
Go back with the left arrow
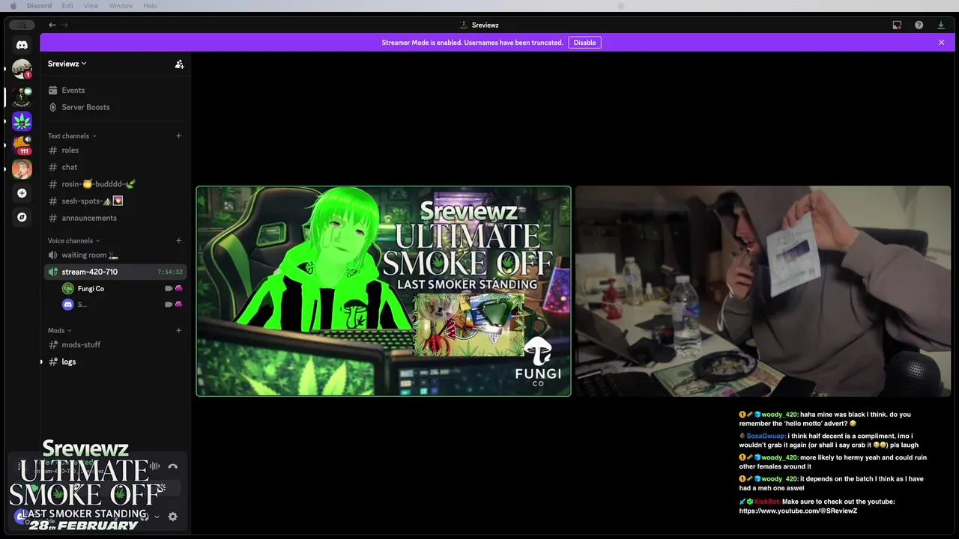[x=52, y=25]
